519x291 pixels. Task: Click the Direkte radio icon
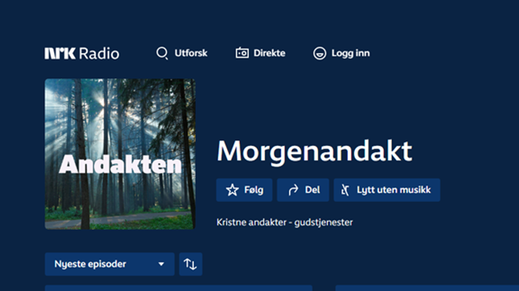click(242, 53)
